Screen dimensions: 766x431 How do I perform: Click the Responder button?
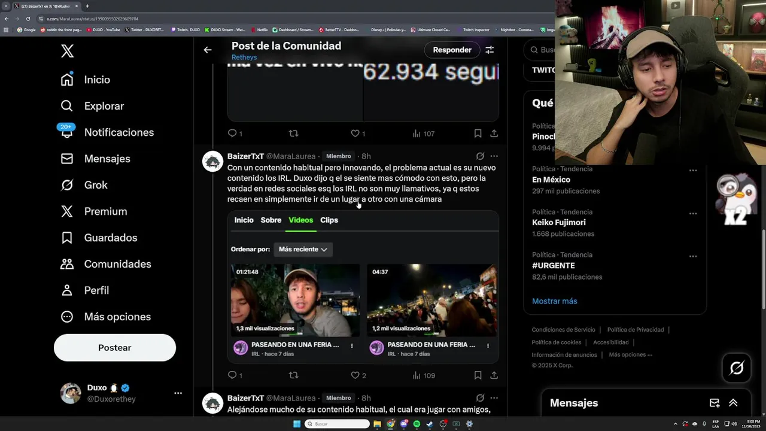click(452, 50)
